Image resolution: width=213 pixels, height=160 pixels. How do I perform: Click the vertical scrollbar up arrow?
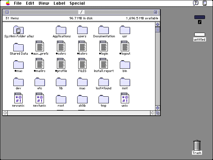(158, 24)
